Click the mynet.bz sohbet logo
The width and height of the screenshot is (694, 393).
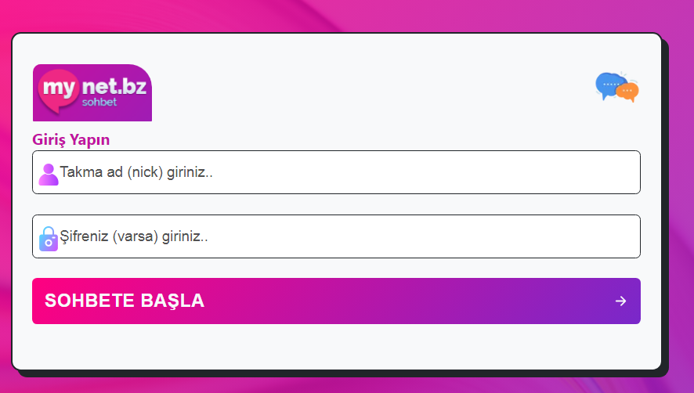[92, 93]
